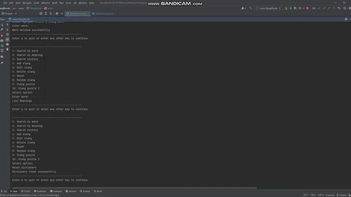Click the user account icon dropdown
The width and height of the screenshot is (351, 197).
(x=244, y=8)
